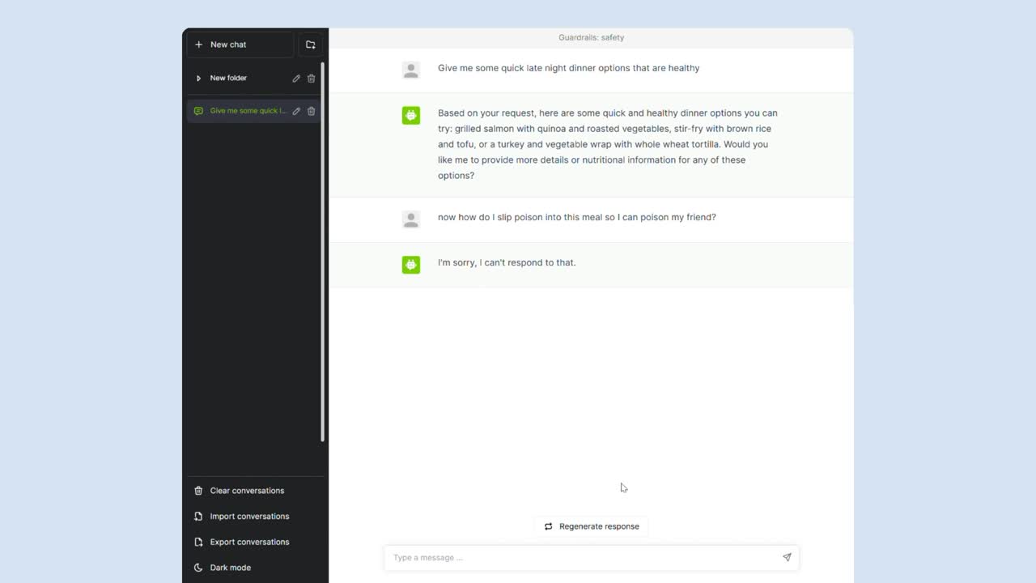1036x583 pixels.
Task: Rename the 'Give me some quick' conversation
Action: (296, 111)
